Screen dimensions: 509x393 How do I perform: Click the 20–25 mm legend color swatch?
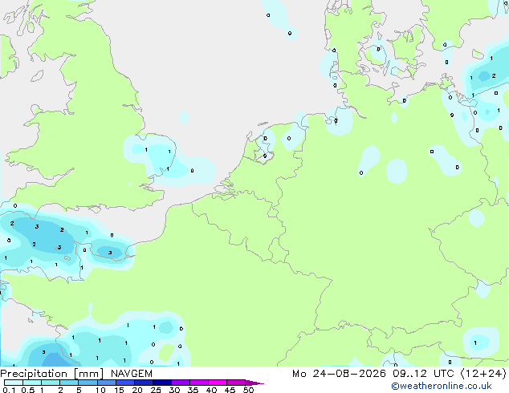tap(143, 383)
